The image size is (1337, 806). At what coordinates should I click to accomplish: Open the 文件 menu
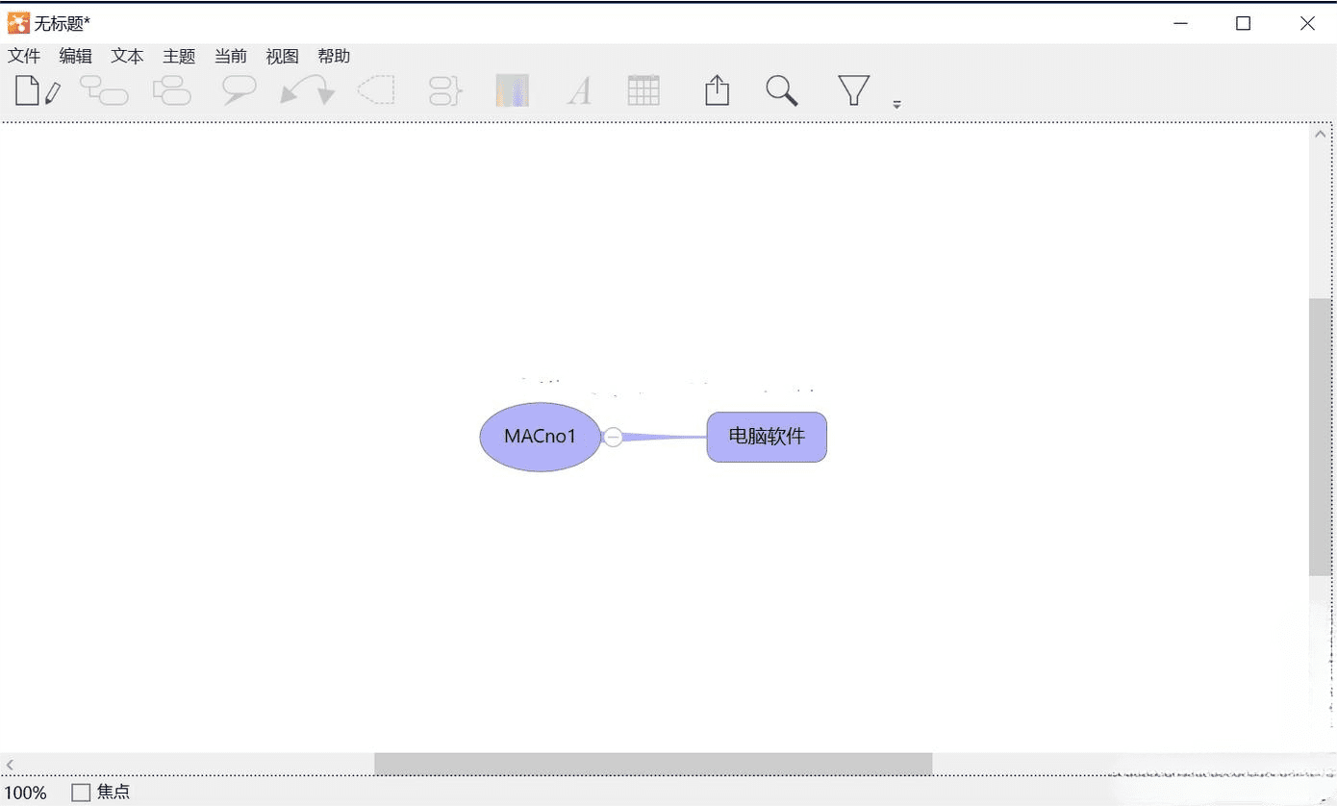[x=24, y=57]
